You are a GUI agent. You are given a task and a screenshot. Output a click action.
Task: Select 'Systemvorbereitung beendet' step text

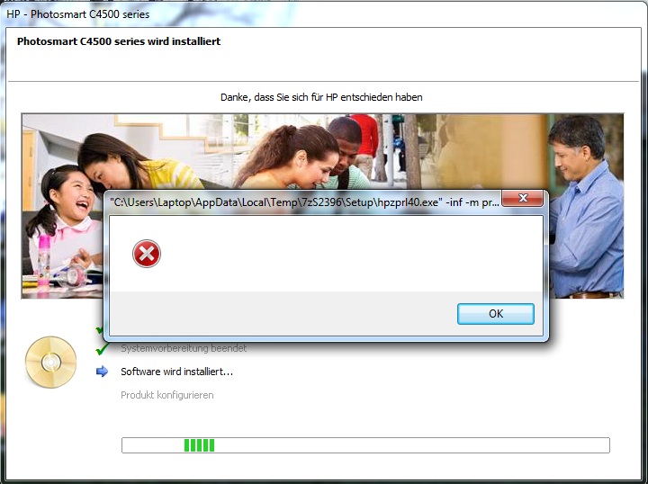point(184,348)
